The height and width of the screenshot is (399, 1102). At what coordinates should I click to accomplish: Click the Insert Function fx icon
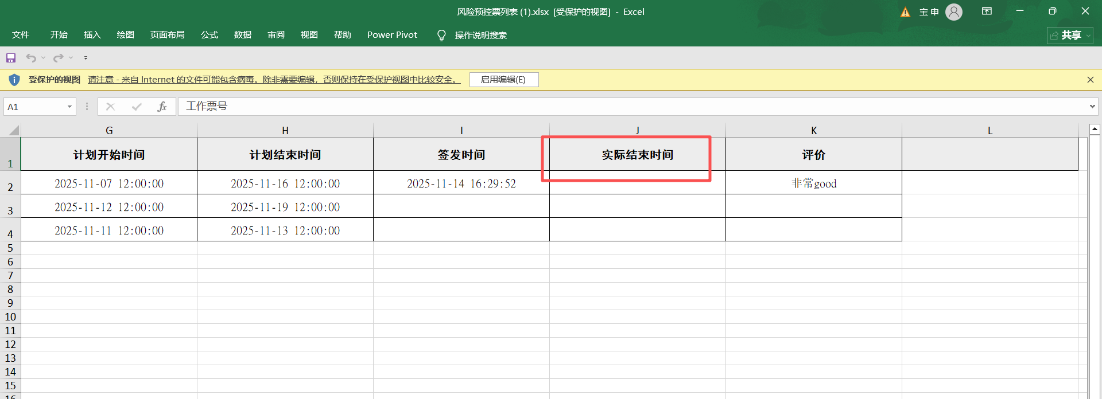point(162,107)
